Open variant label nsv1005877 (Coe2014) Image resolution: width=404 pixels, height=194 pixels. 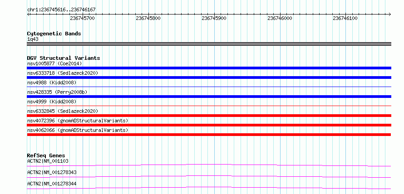[x=54, y=63]
